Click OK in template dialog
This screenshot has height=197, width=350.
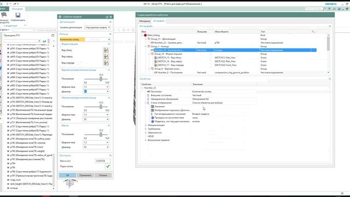[68, 175]
